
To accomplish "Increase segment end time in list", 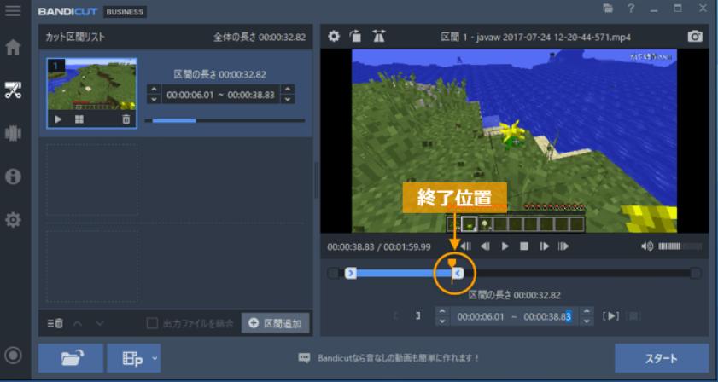I will pos(288,90).
